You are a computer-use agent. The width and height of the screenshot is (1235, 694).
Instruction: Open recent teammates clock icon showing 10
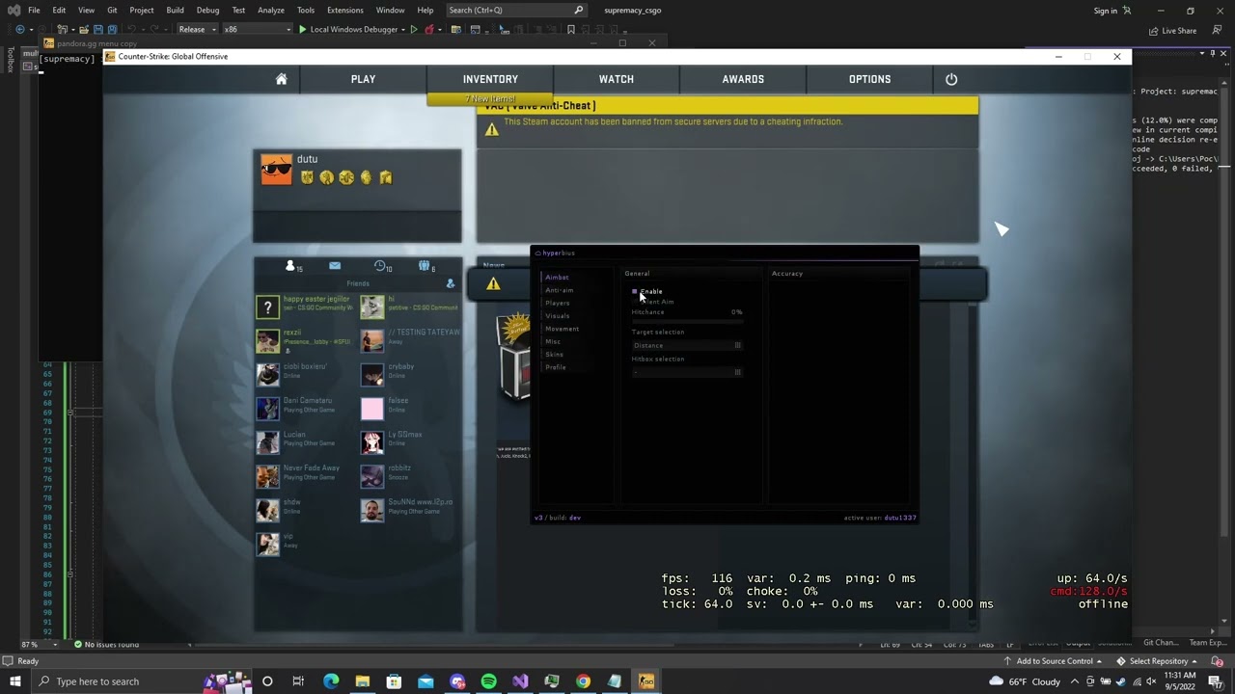(x=382, y=266)
